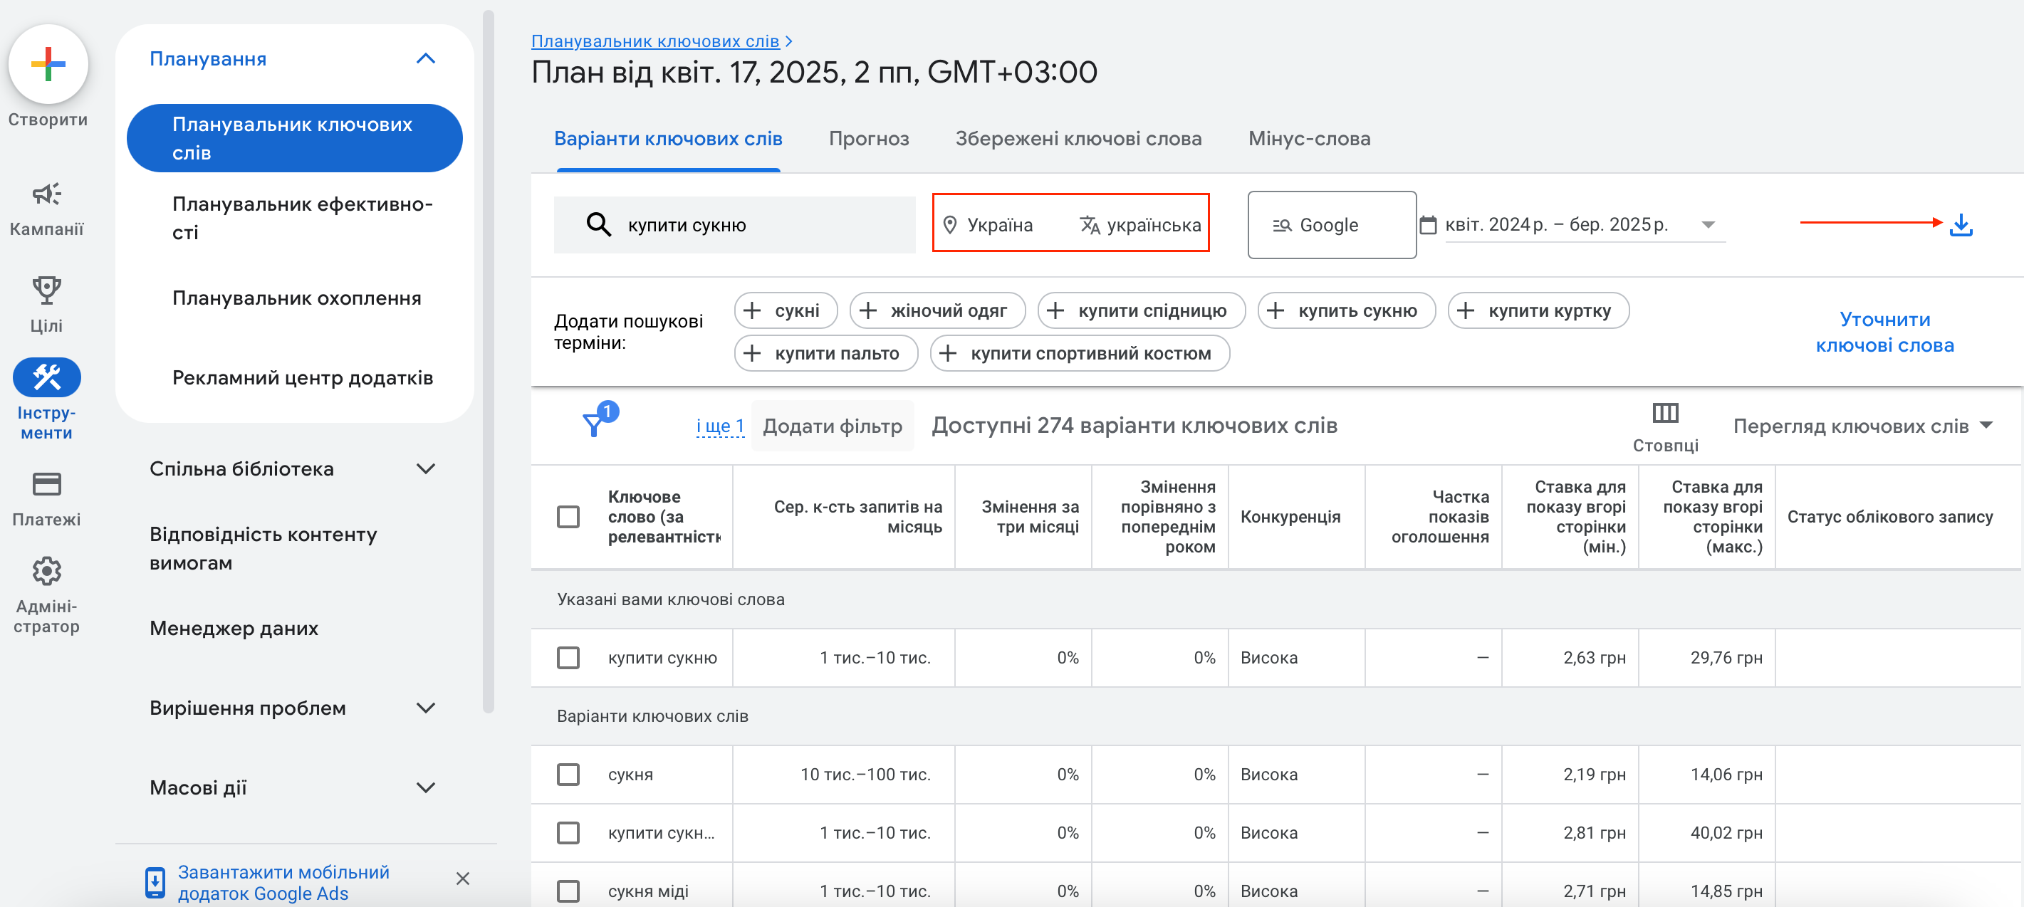
Task: Expand the Спільна бібліотека section
Action: 425,469
